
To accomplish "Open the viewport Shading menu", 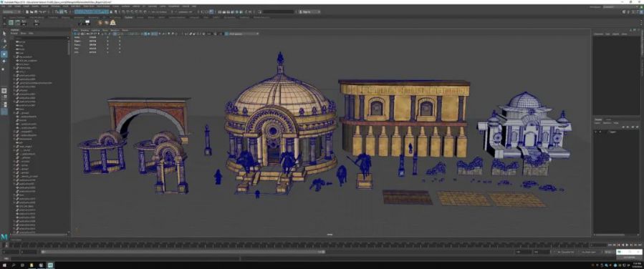I will [x=85, y=30].
